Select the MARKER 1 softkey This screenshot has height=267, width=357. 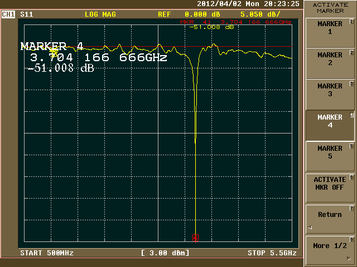(x=330, y=28)
